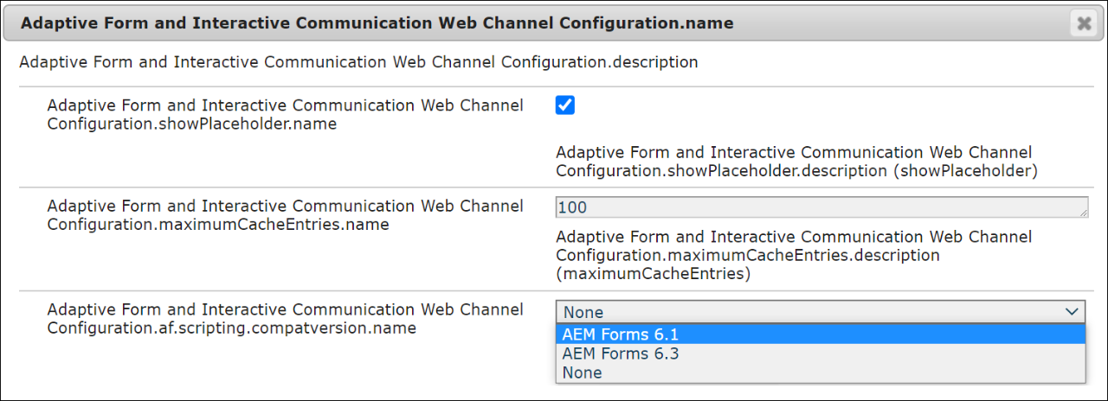Click the af.scripting.compatversion.name label
The width and height of the screenshot is (1108, 401).
tap(286, 319)
